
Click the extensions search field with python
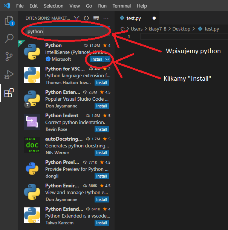68,31
